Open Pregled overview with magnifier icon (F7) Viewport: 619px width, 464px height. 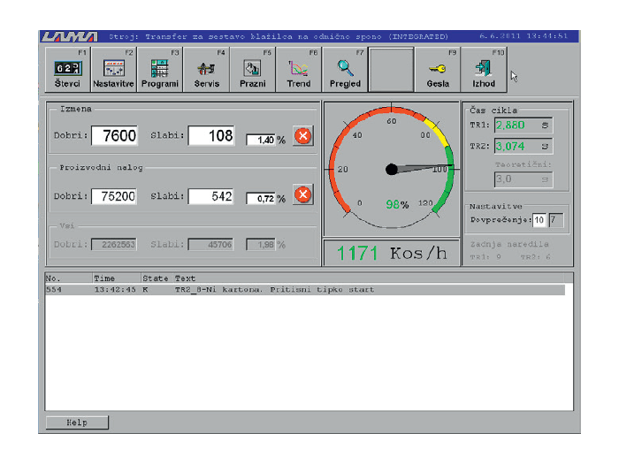tap(345, 70)
